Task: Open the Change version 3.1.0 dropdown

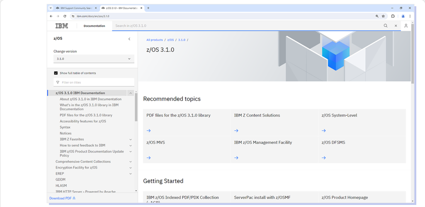Action: 94,59
